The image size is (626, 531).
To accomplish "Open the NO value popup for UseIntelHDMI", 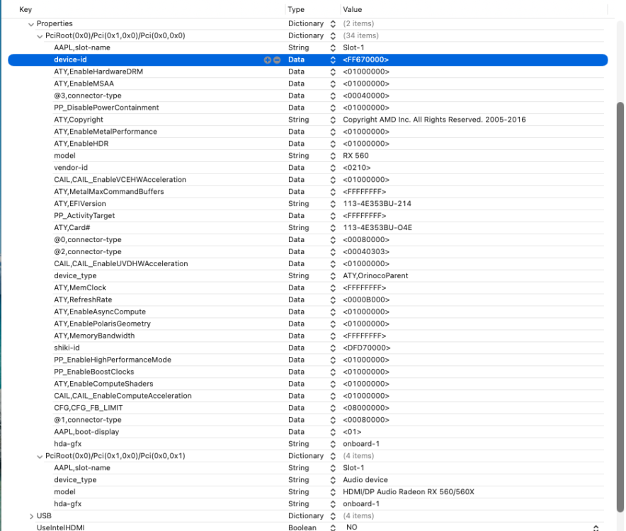I will point(596,527).
